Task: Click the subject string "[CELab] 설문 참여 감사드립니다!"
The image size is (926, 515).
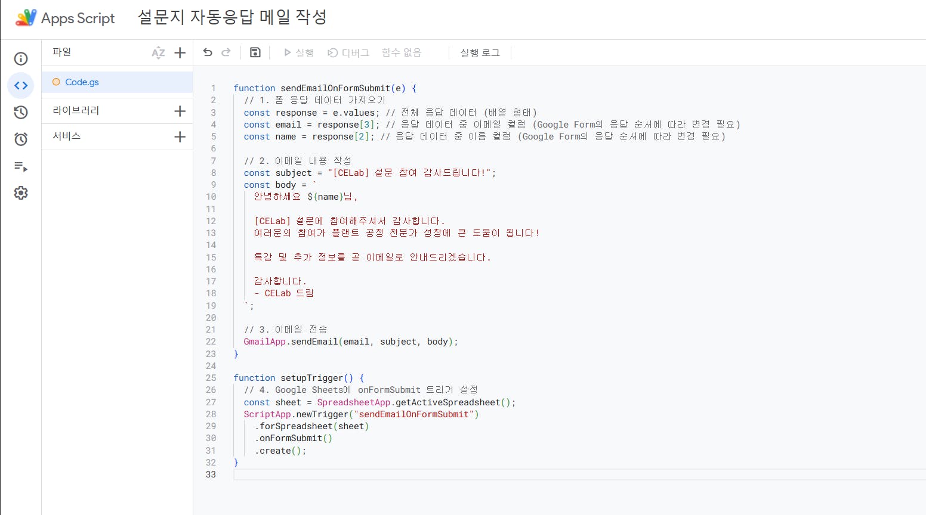Action: click(409, 173)
